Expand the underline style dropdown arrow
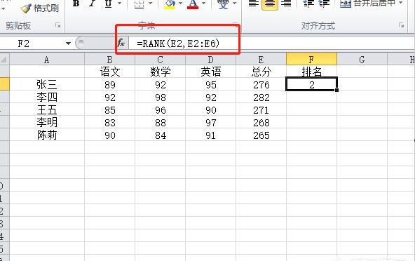 pyautogui.click(x=119, y=4)
